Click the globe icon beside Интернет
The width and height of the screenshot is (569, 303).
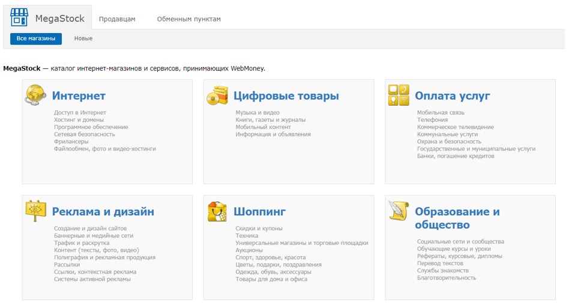pos(35,95)
